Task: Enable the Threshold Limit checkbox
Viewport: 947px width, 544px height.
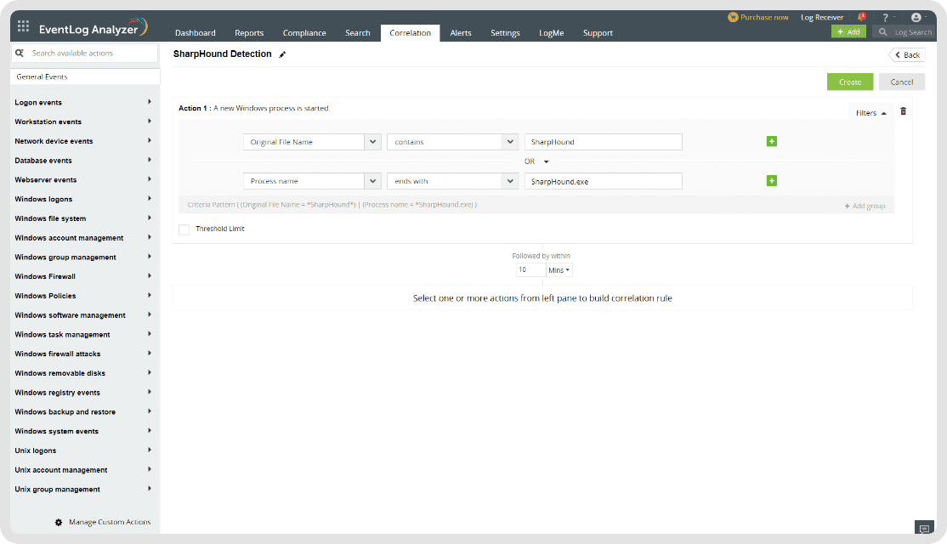Action: (184, 229)
